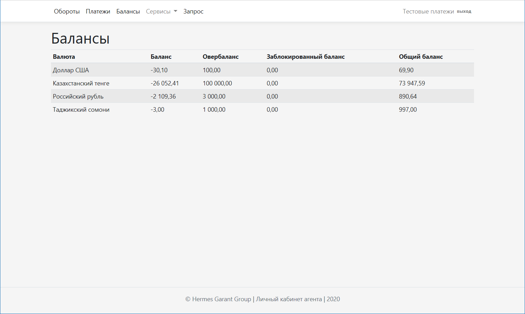Click the total balance value 69,90
This screenshot has height=314, width=525.
(x=406, y=70)
